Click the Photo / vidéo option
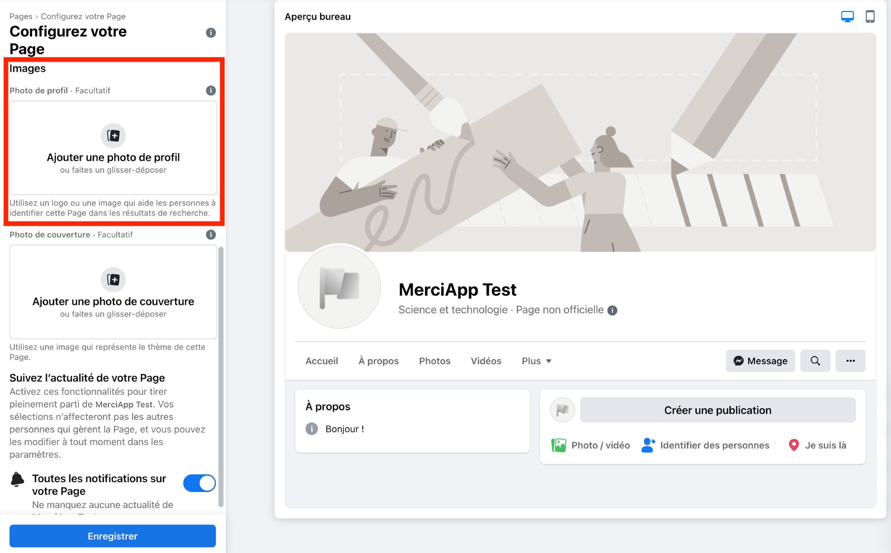 pos(591,445)
